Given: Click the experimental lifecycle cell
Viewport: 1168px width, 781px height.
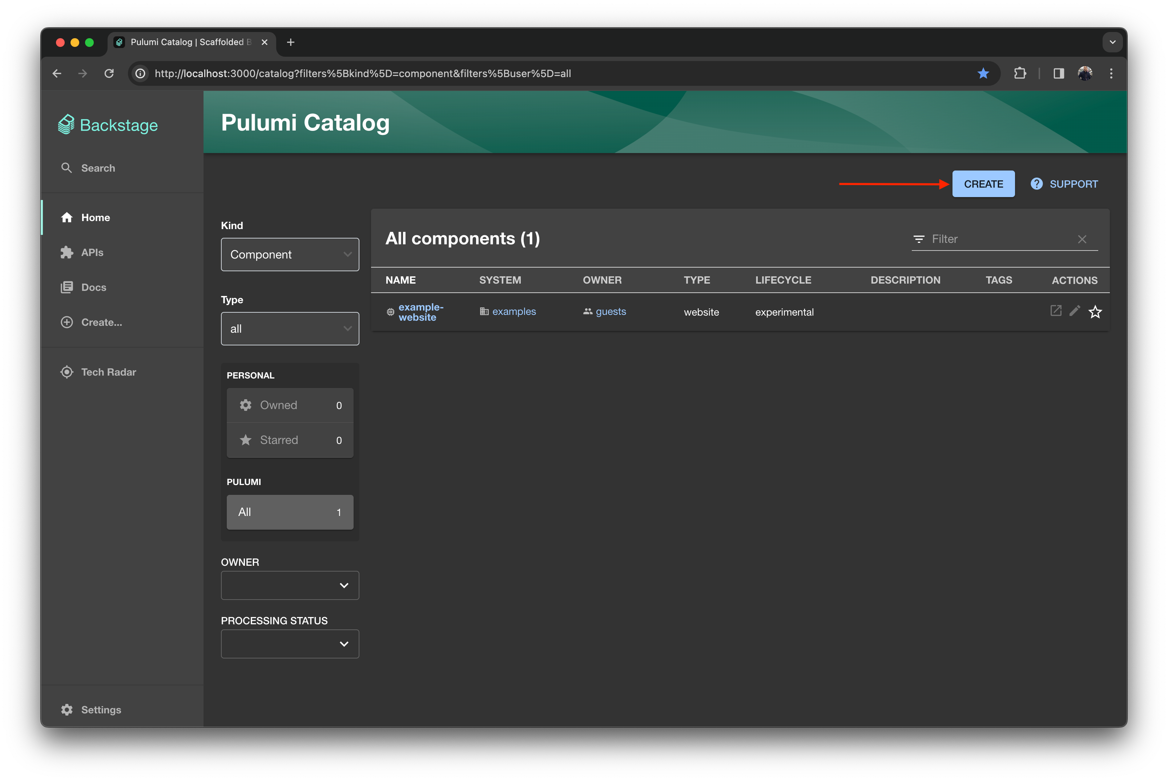Looking at the screenshot, I should 784,312.
